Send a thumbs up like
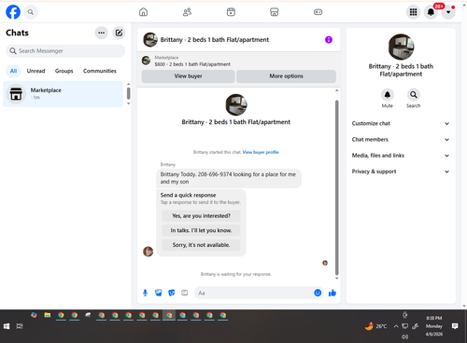 click(333, 293)
